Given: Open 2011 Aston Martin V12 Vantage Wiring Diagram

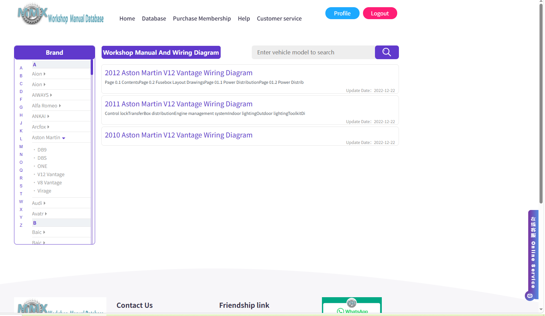Looking at the screenshot, I should (x=179, y=104).
